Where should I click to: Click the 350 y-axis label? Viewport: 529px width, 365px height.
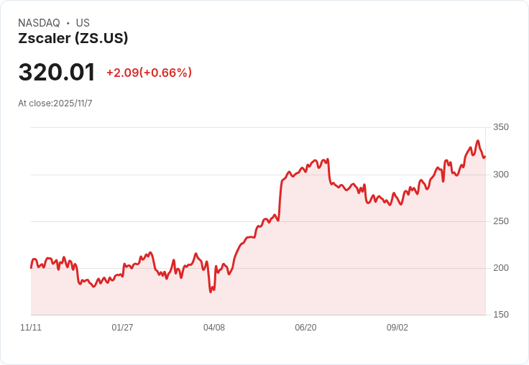(500, 127)
